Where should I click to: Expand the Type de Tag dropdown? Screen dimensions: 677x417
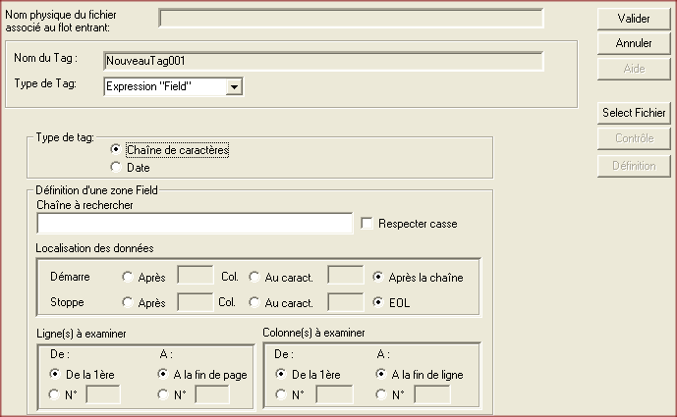(234, 87)
